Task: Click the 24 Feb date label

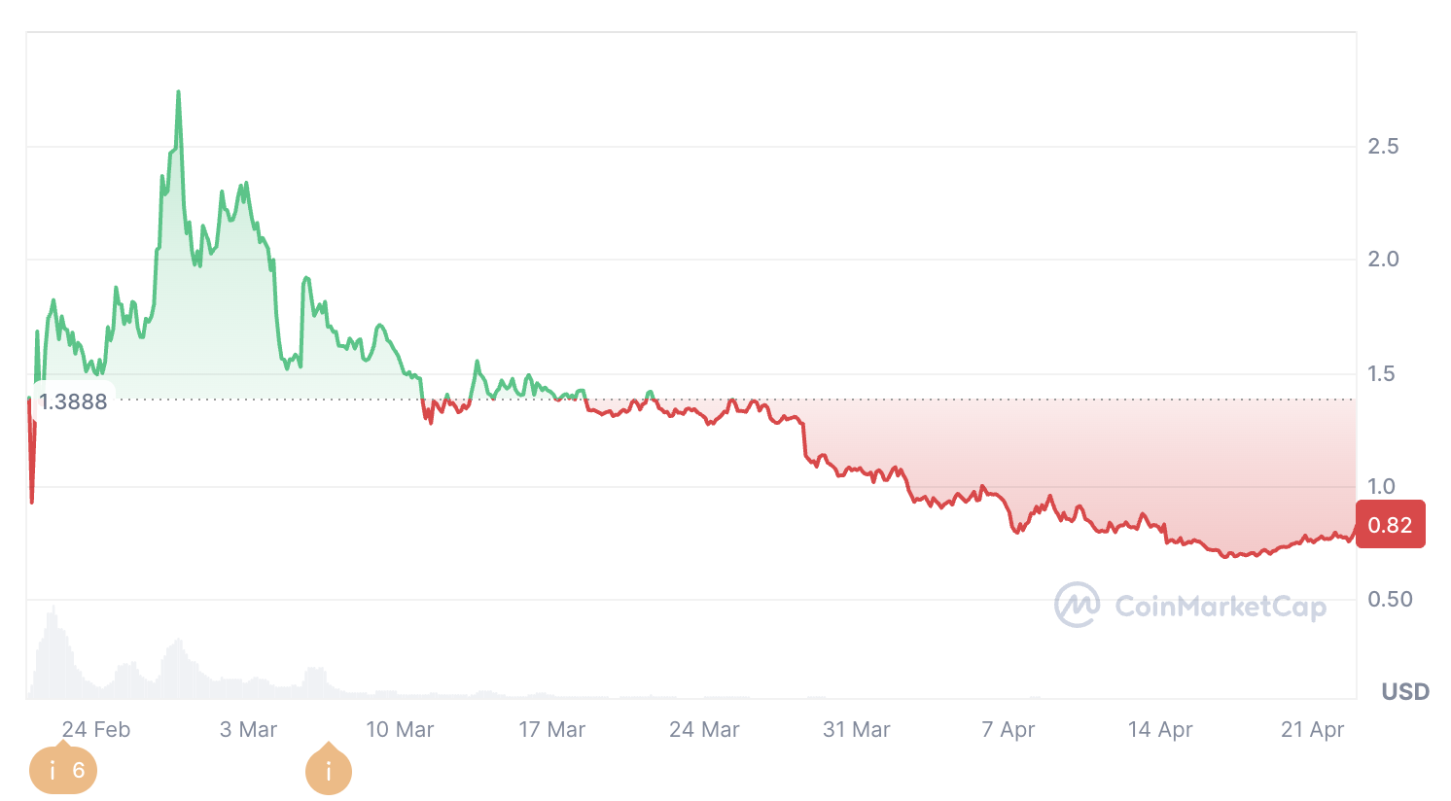Action: click(95, 729)
